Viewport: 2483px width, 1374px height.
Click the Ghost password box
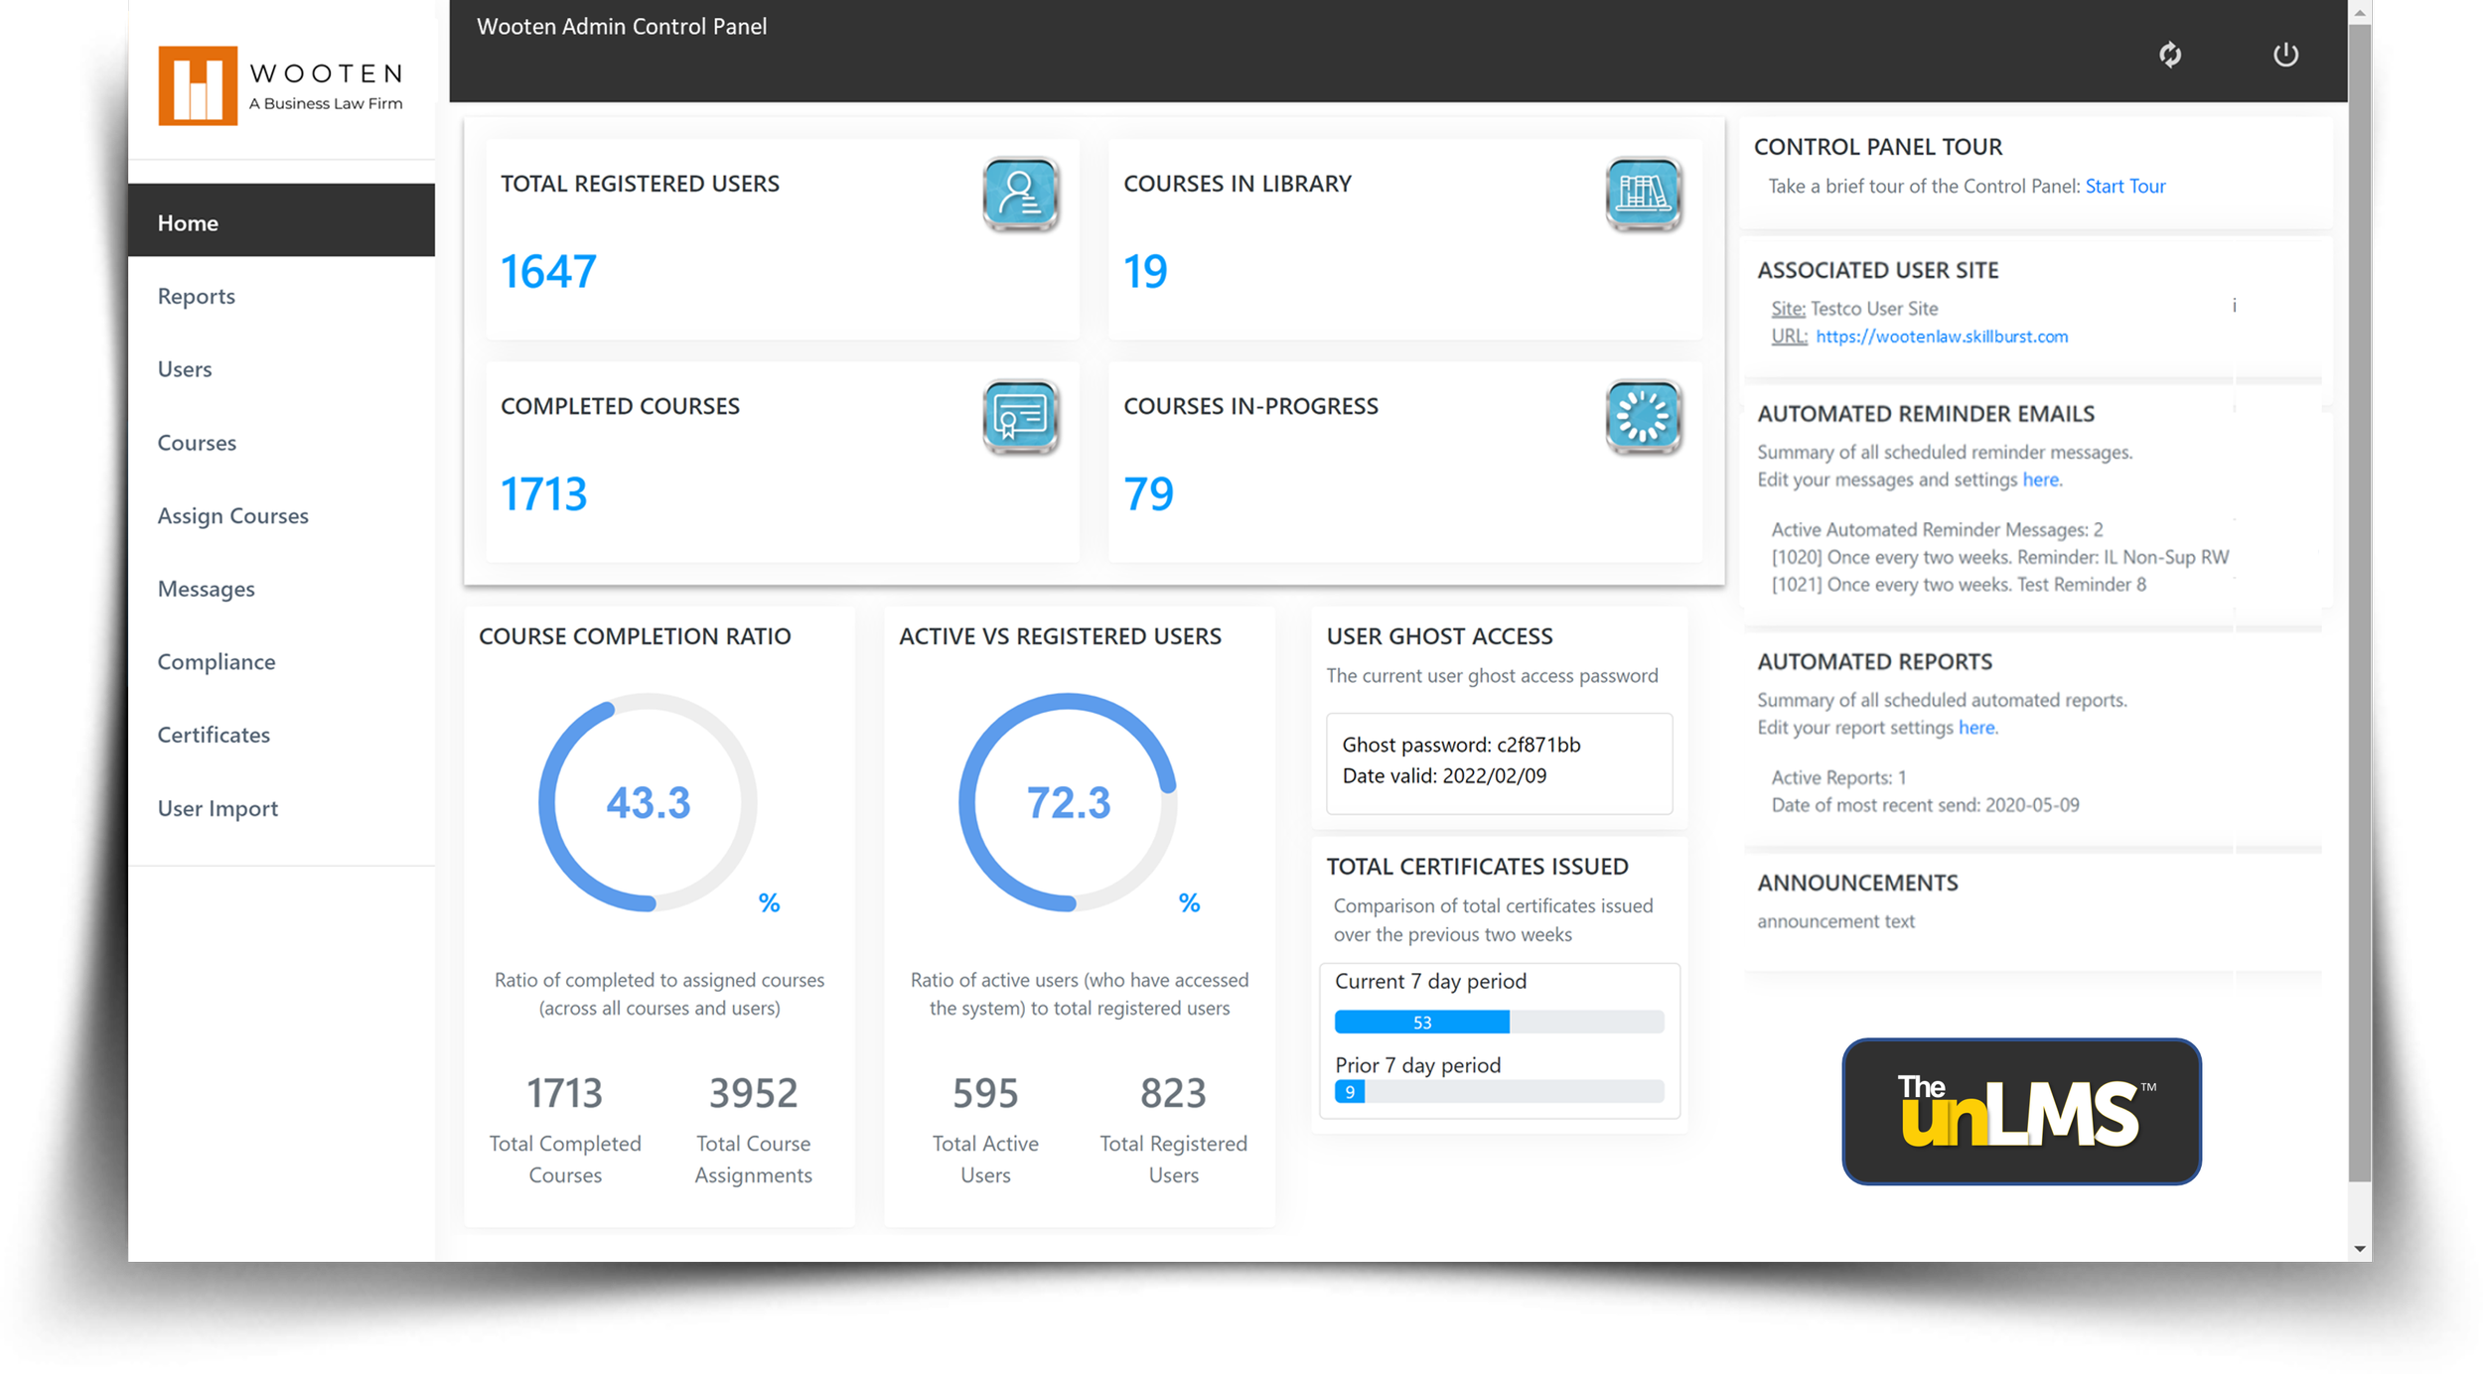1498,762
